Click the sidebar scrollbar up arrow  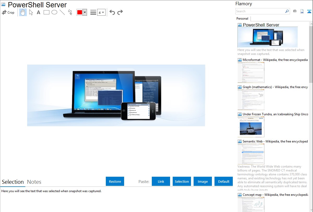pyautogui.click(x=311, y=24)
